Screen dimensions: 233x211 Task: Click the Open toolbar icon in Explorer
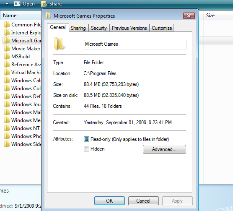tap(17, 4)
